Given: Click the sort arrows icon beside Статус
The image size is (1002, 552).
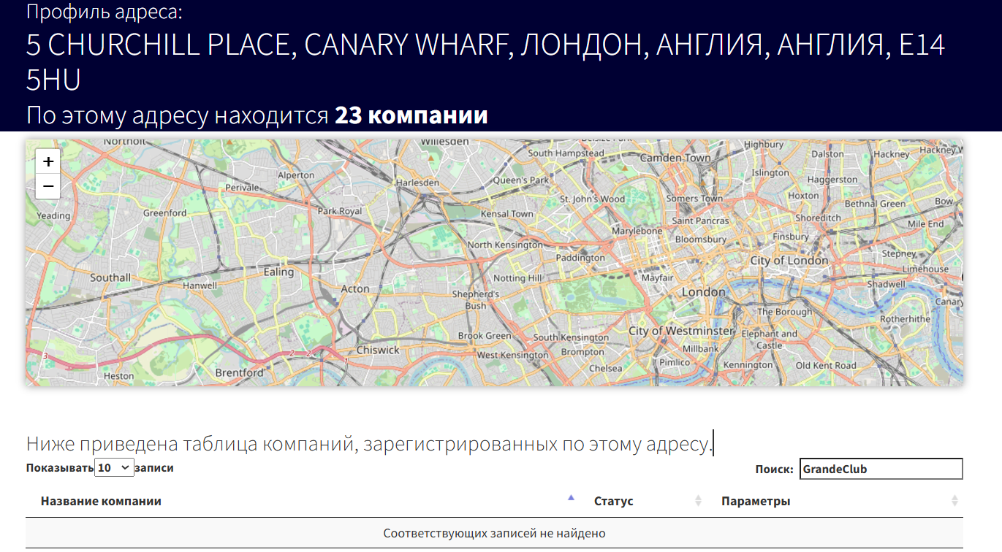Looking at the screenshot, I should pos(698,501).
